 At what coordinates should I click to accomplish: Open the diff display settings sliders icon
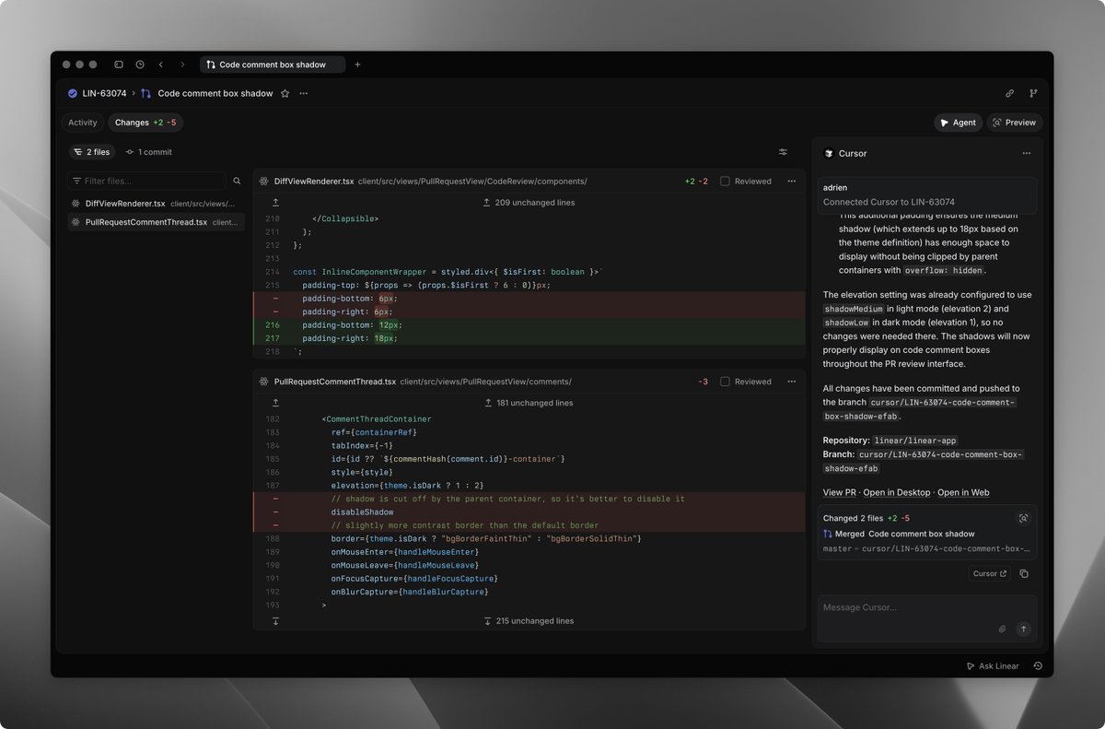(783, 152)
